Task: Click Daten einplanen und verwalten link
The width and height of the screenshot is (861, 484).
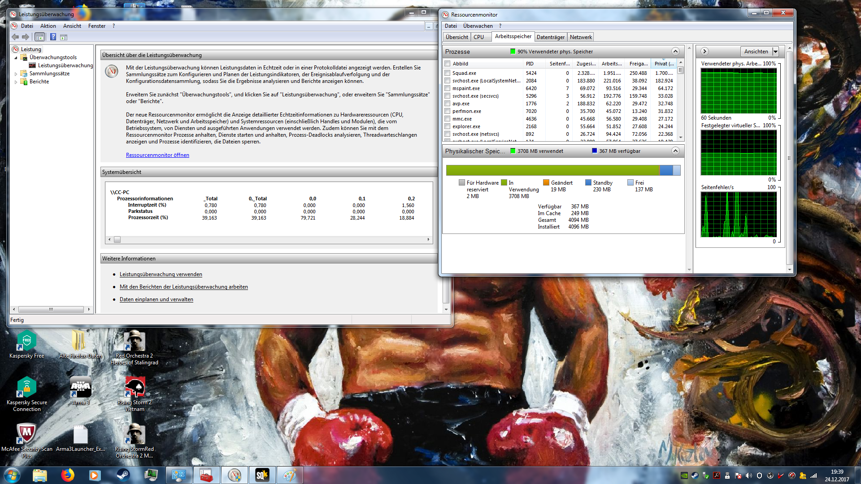Action: pos(156,299)
